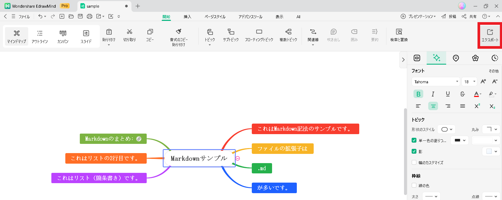This screenshot has height=200, width=502.
Task: Open the topic format panel tab
Action: (417, 58)
